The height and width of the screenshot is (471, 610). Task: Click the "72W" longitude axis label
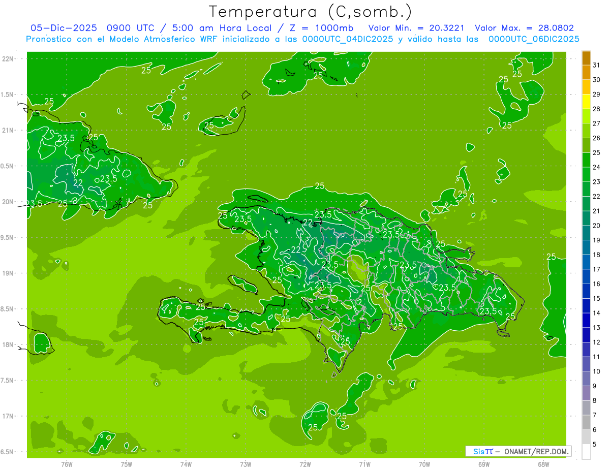point(305,464)
